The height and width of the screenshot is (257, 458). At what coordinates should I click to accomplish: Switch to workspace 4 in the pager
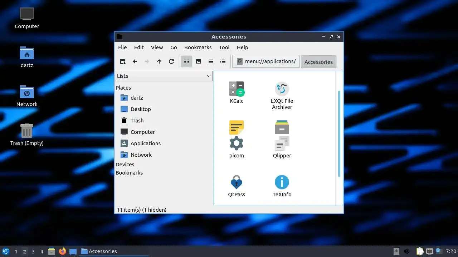pyautogui.click(x=42, y=251)
